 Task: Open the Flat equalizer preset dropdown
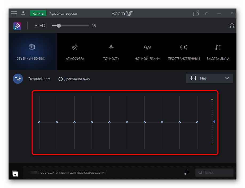point(210,78)
